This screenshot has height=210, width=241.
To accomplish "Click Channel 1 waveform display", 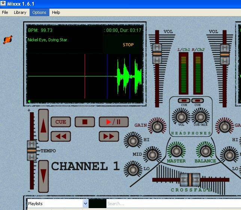I will click(85, 76).
